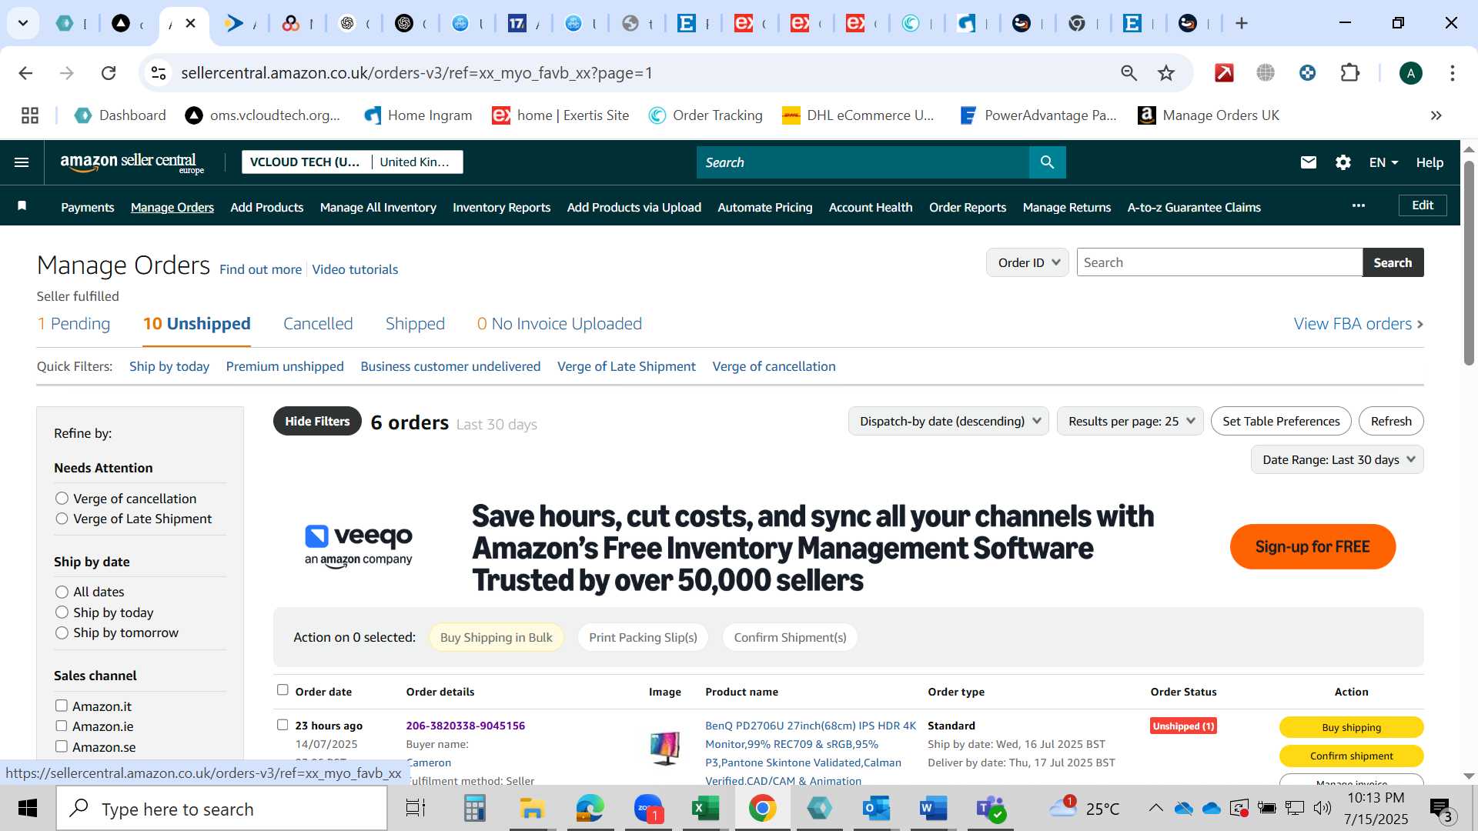Click the Amazon Seller Central logo
The height and width of the screenshot is (831, 1478).
pyautogui.click(x=132, y=162)
